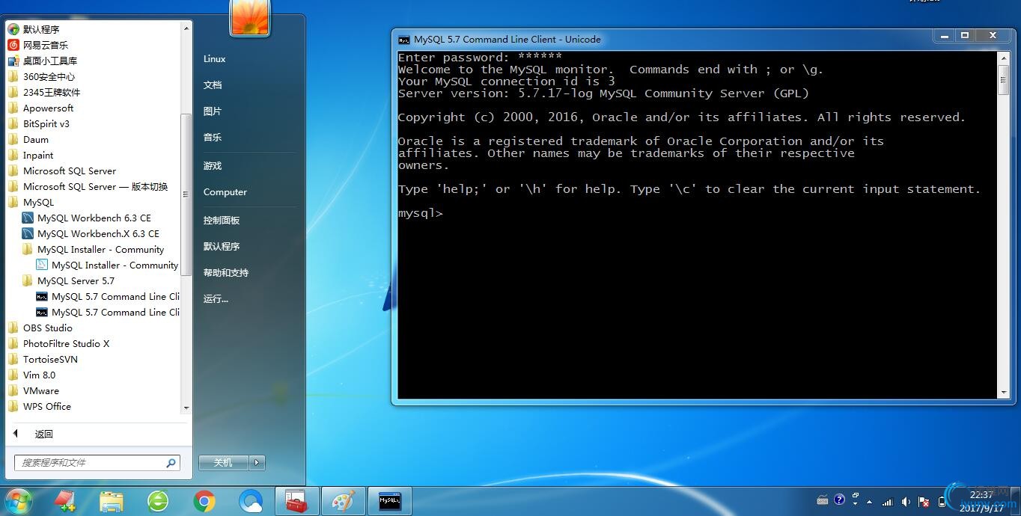Expand the 360安全中心 folder
This screenshot has height=516, width=1021.
(x=49, y=76)
